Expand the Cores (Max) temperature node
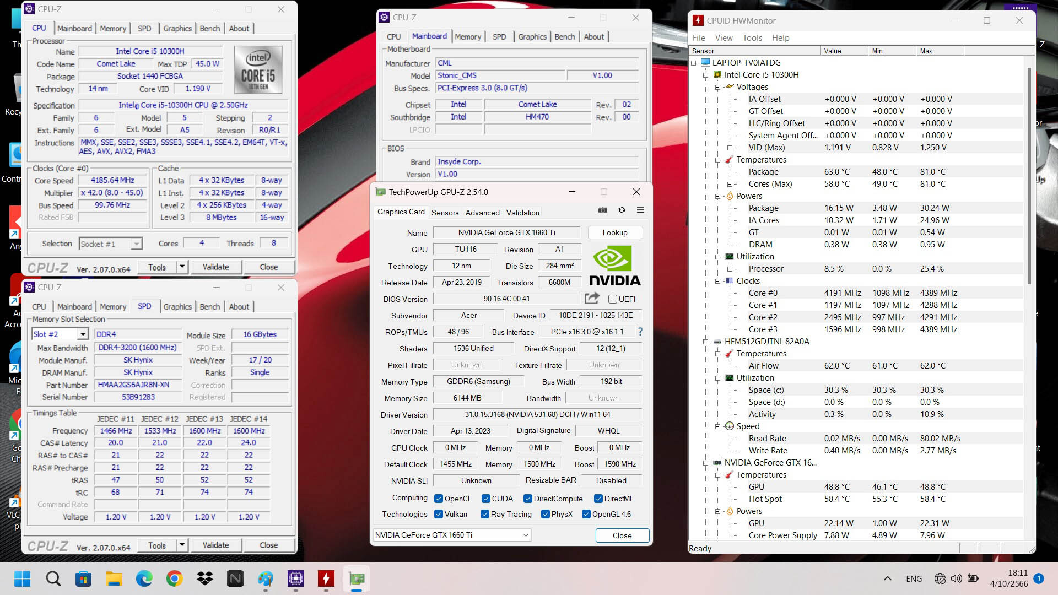 [x=730, y=184]
